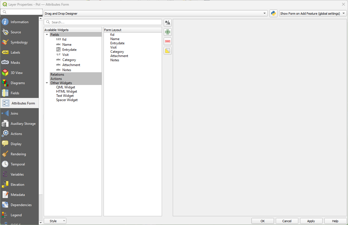Switch to the Metadata tab in sidebar
348x225 pixels.
pyautogui.click(x=17, y=195)
